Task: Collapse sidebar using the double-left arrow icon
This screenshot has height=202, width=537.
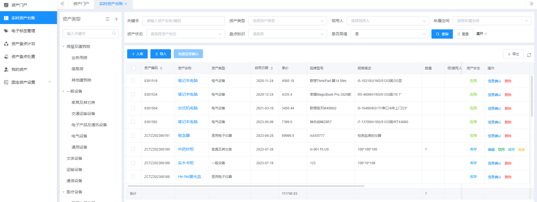Action: (63, 4)
